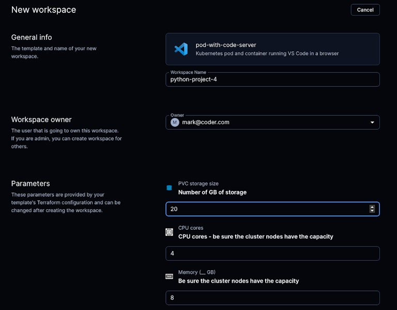Click the mark@coder.com avatar icon
This screenshot has width=397, height=310.
175,123
